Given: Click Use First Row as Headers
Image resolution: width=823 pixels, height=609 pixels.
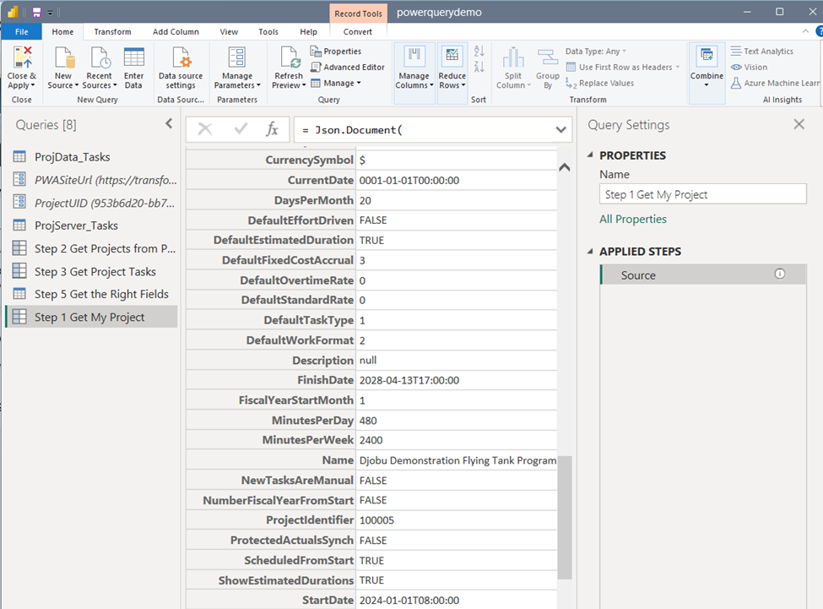Looking at the screenshot, I should (x=623, y=68).
